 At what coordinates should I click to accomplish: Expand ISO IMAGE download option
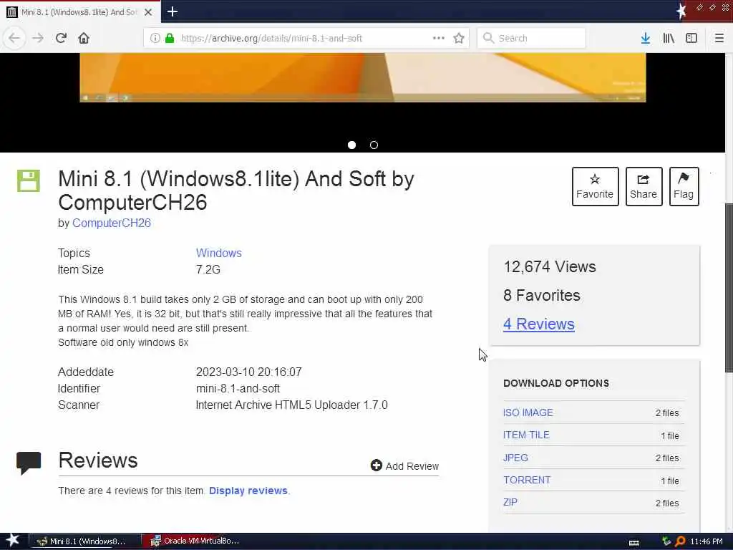click(x=528, y=412)
